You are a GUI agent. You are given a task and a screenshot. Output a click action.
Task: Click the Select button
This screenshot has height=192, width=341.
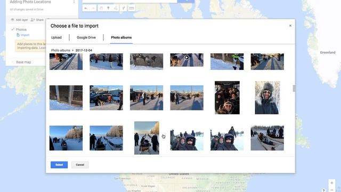[x=59, y=165]
